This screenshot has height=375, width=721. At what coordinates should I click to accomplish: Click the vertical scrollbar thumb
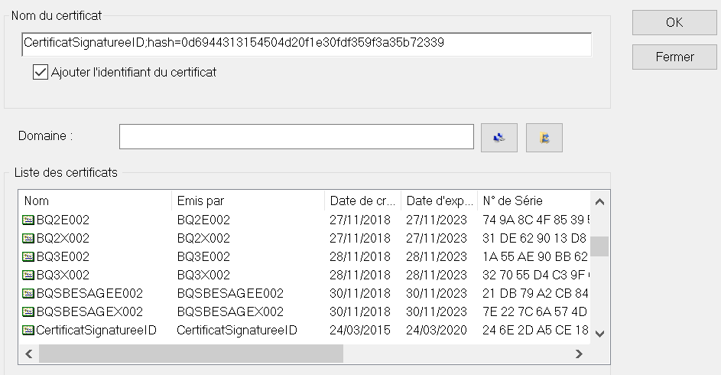599,246
